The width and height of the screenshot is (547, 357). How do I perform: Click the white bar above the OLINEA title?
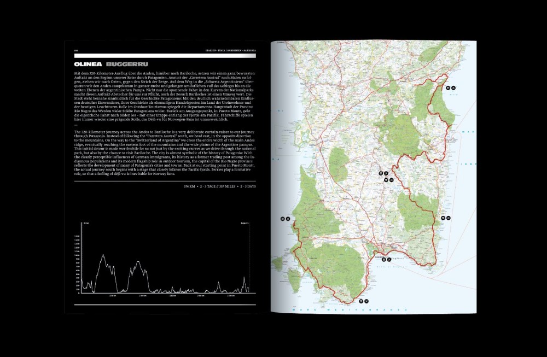(x=165, y=56)
